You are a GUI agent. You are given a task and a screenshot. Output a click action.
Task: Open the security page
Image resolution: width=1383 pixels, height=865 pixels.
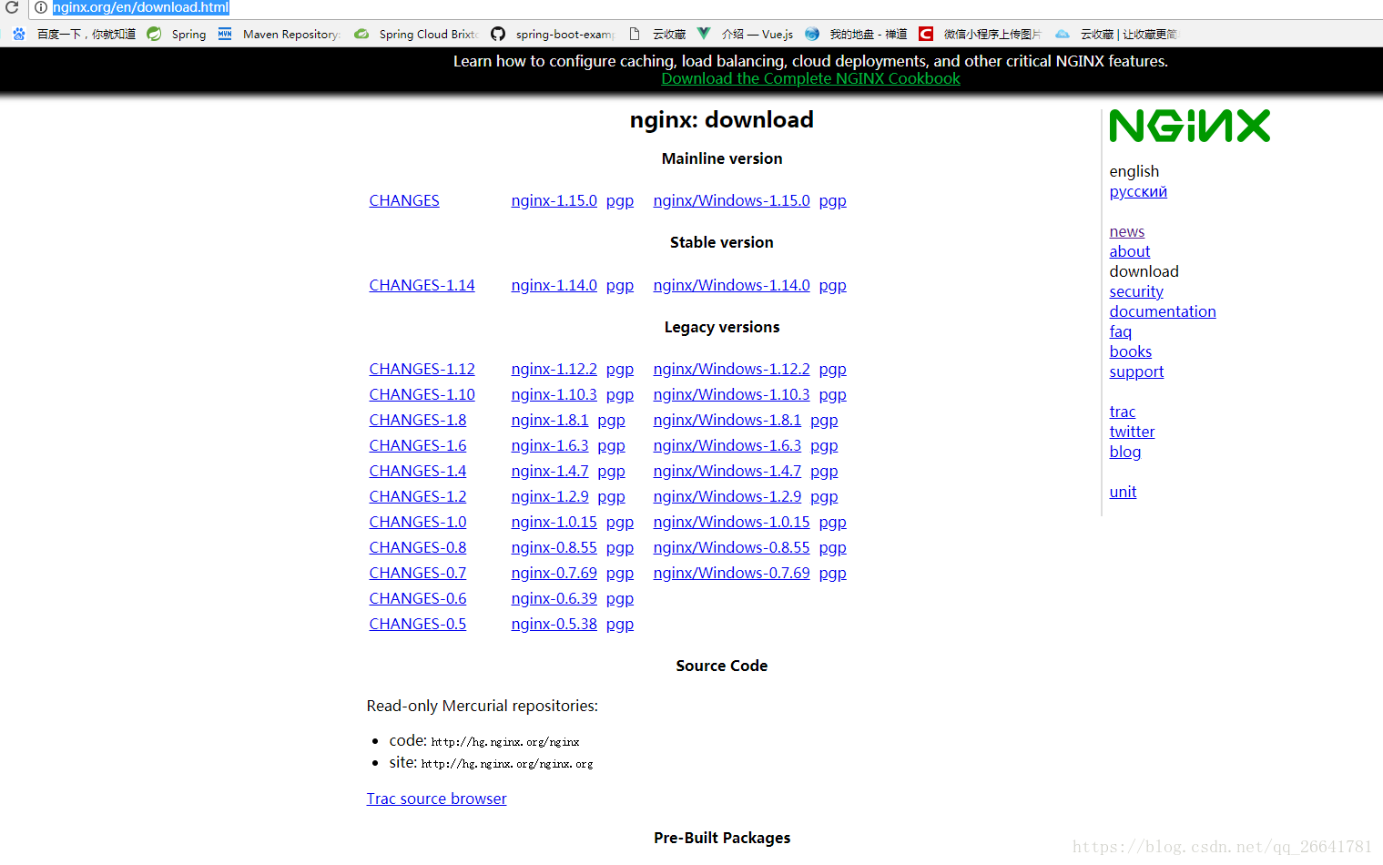pos(1136,291)
